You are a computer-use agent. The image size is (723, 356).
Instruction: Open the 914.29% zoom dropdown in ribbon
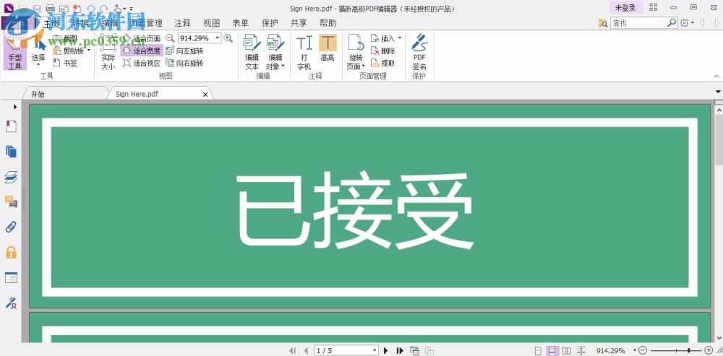point(218,38)
